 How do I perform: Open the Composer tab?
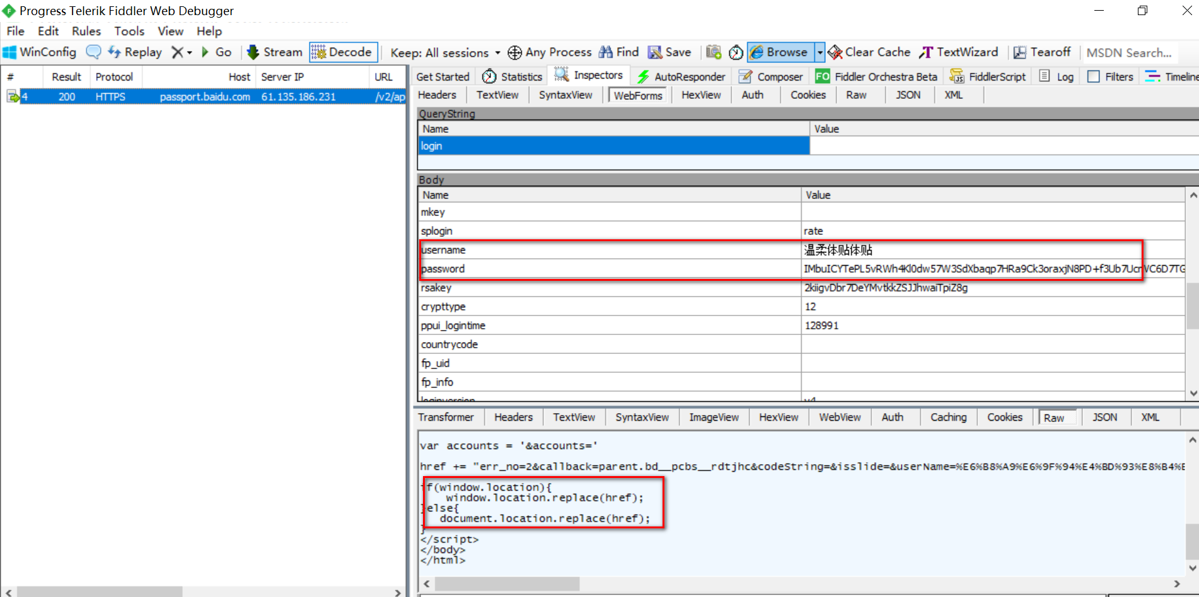[771, 77]
